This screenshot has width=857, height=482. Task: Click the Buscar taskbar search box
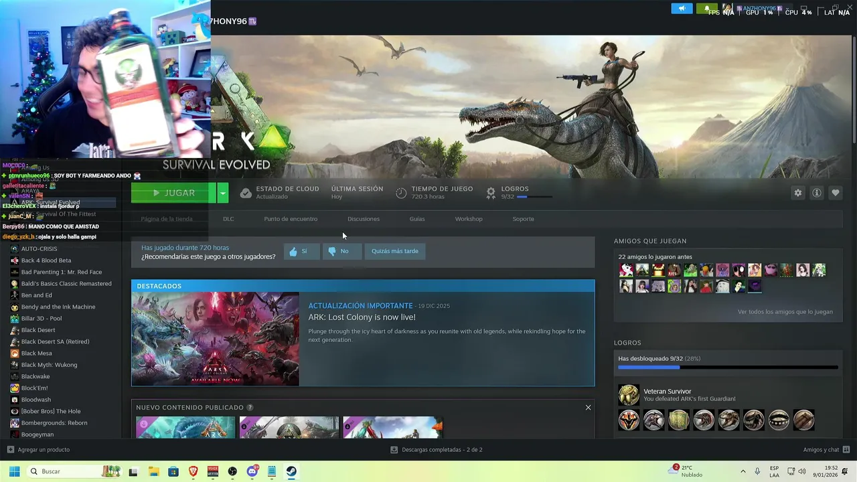click(x=75, y=471)
